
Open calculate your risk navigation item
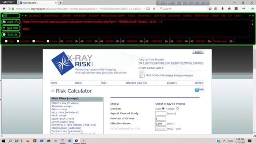pyautogui.click(x=136, y=83)
